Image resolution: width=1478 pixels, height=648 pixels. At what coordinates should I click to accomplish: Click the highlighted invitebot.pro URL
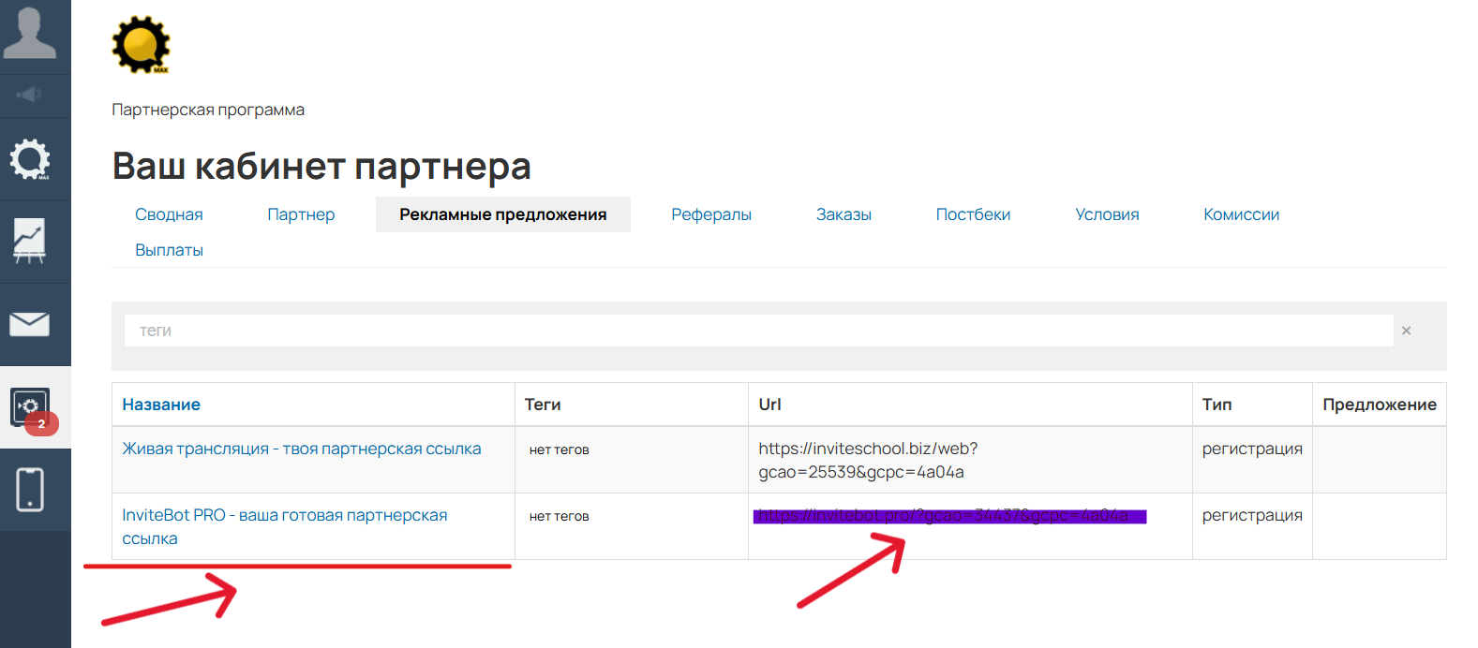tap(949, 516)
